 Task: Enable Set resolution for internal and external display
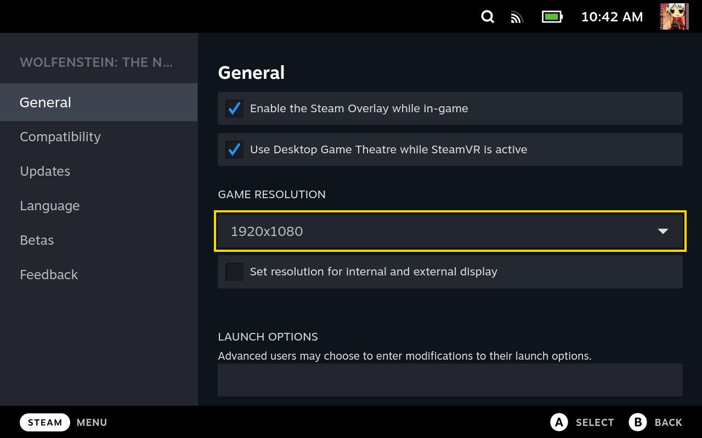pos(235,272)
